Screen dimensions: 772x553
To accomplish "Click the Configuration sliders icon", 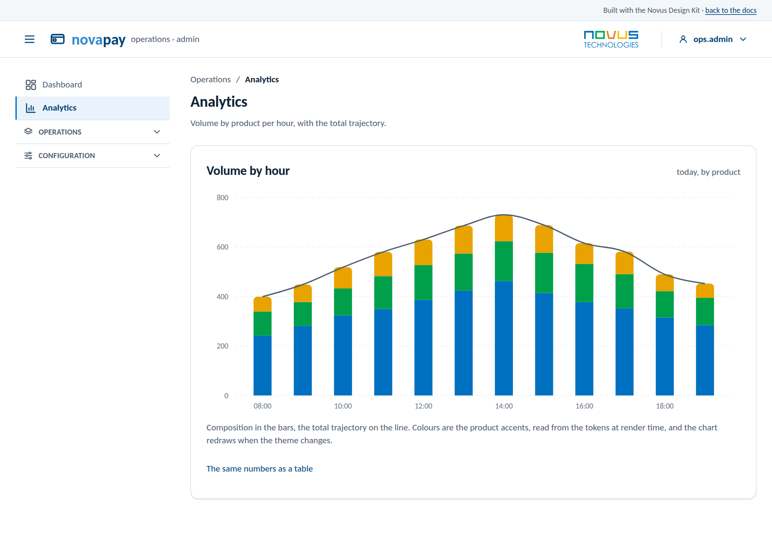I will point(28,156).
